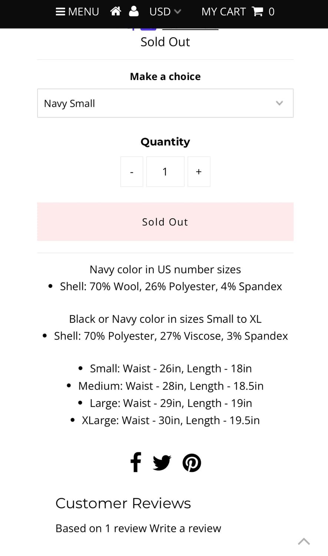Focus the quantity input field
This screenshot has height=556, width=328.
[x=165, y=172]
